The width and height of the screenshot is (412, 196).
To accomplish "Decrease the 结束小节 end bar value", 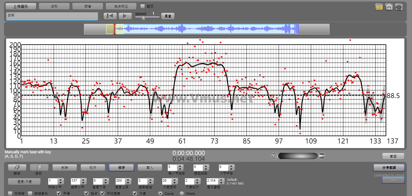I will [83, 182].
